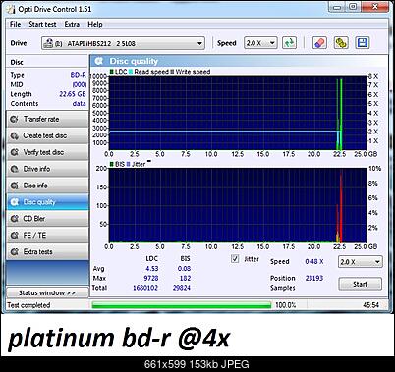Open the Drive info panel
395x372 pixels.
point(47,169)
